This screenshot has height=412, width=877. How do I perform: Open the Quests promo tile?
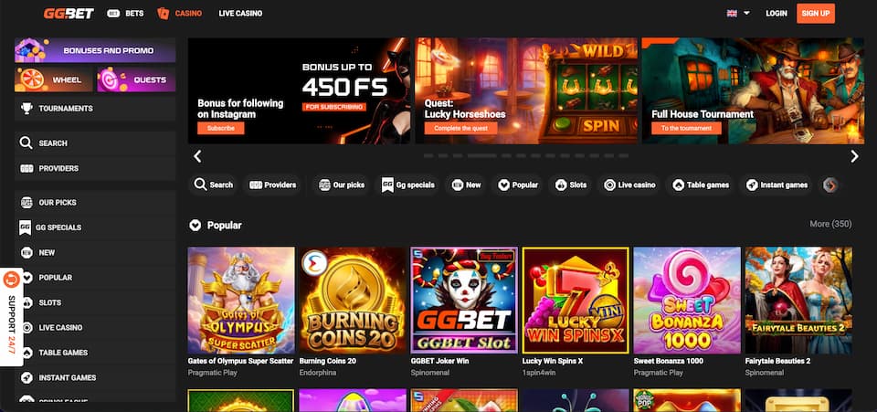point(136,80)
